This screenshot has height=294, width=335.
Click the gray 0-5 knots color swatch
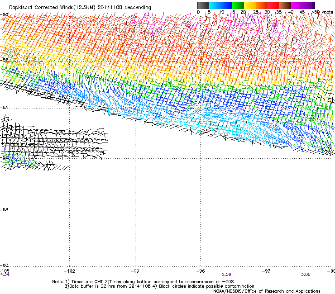[x=203, y=5]
